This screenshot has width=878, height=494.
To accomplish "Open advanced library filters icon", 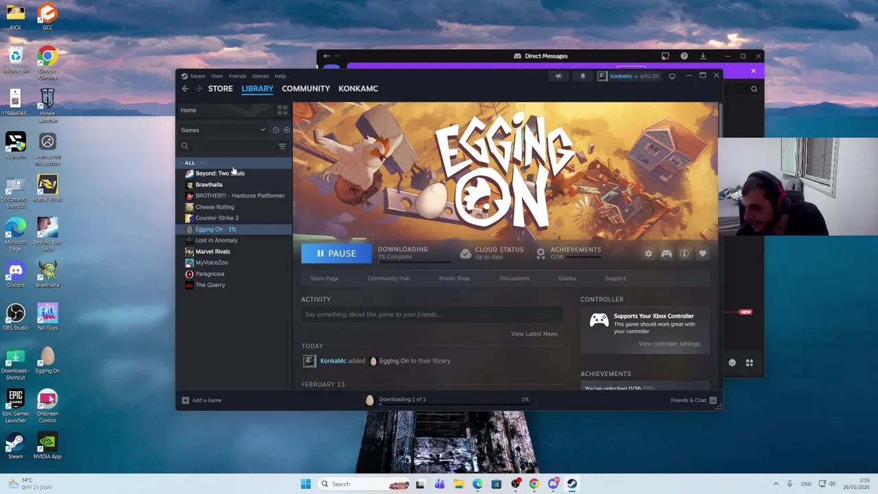I will [x=282, y=146].
